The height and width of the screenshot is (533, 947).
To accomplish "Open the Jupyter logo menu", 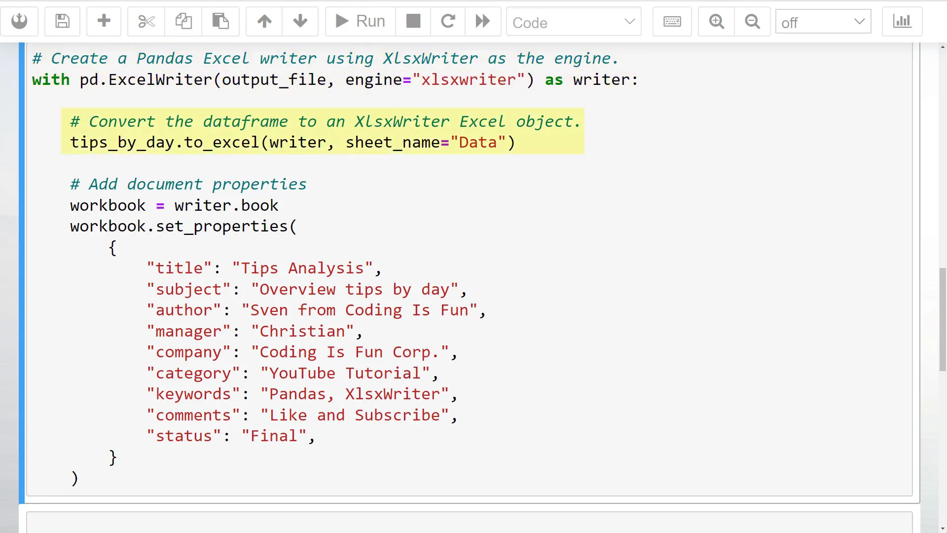I will click(x=20, y=21).
